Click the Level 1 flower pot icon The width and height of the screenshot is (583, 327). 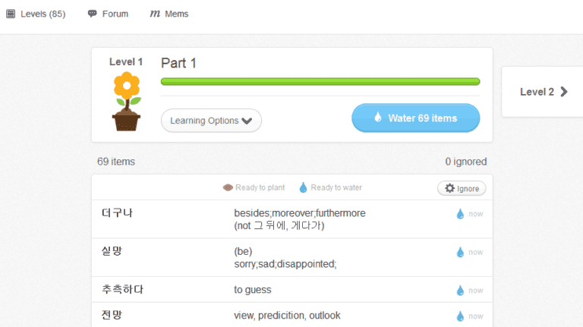pyautogui.click(x=126, y=102)
